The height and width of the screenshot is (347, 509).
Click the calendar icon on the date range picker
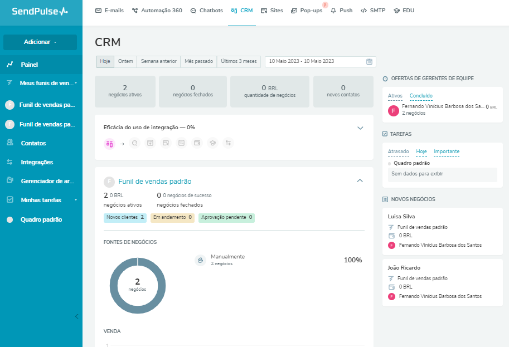point(369,62)
